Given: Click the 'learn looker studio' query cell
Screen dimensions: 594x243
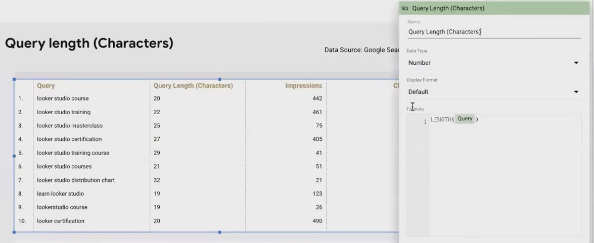Looking at the screenshot, I should point(60,194).
